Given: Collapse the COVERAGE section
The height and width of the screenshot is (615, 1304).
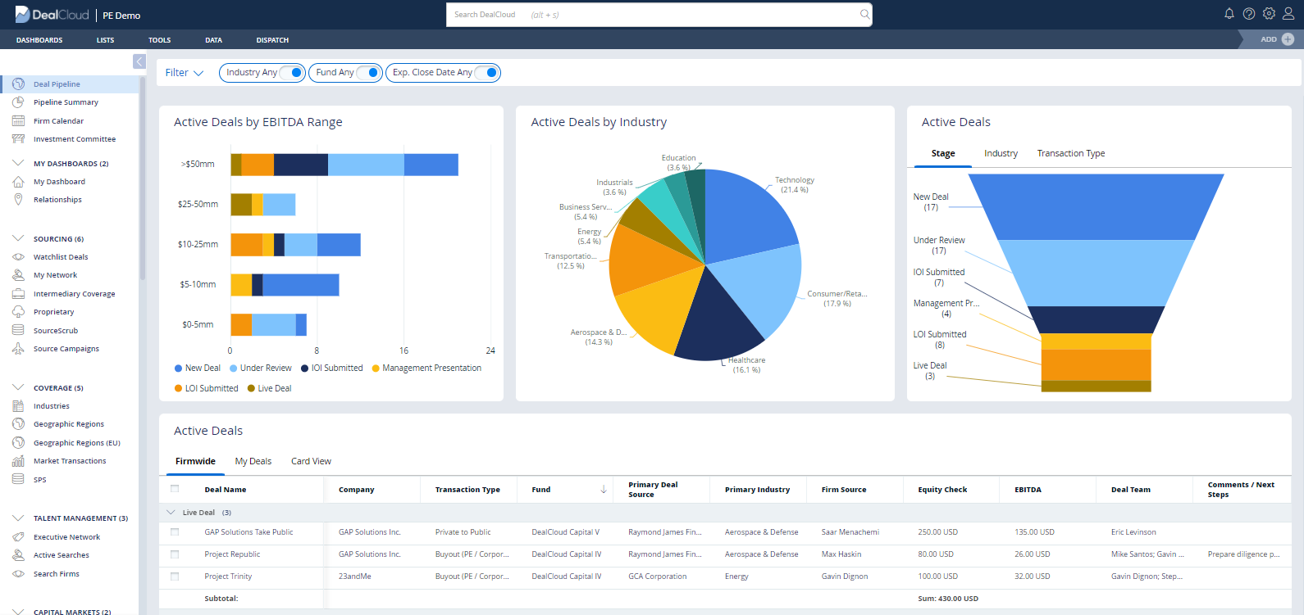Looking at the screenshot, I should pyautogui.click(x=18, y=387).
